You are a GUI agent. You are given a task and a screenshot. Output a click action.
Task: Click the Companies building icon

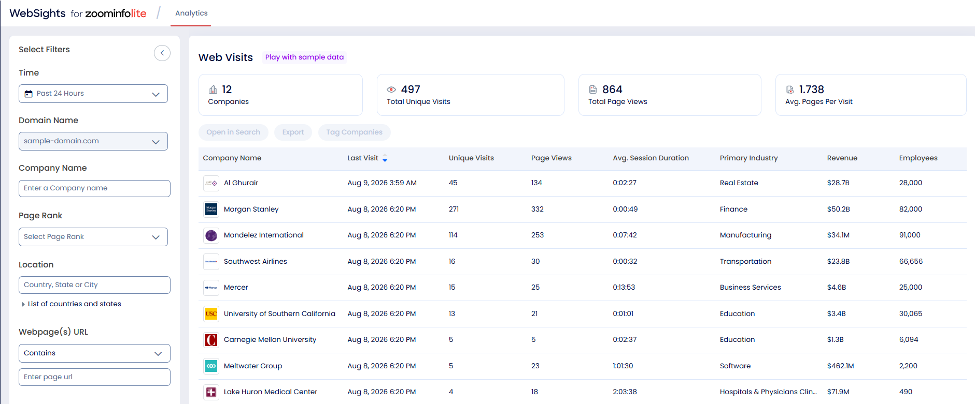[213, 89]
